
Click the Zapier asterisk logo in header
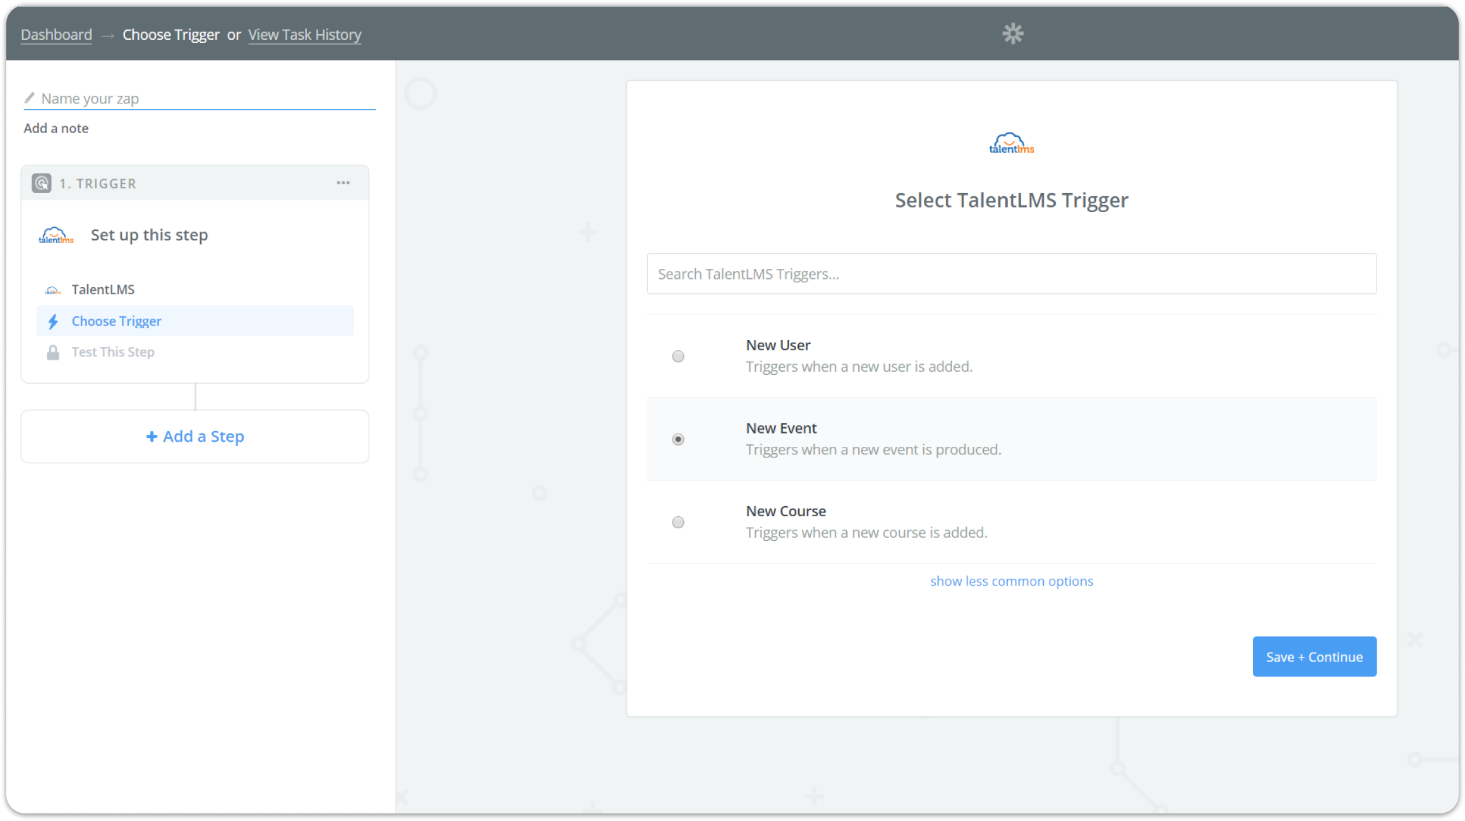click(x=1012, y=33)
